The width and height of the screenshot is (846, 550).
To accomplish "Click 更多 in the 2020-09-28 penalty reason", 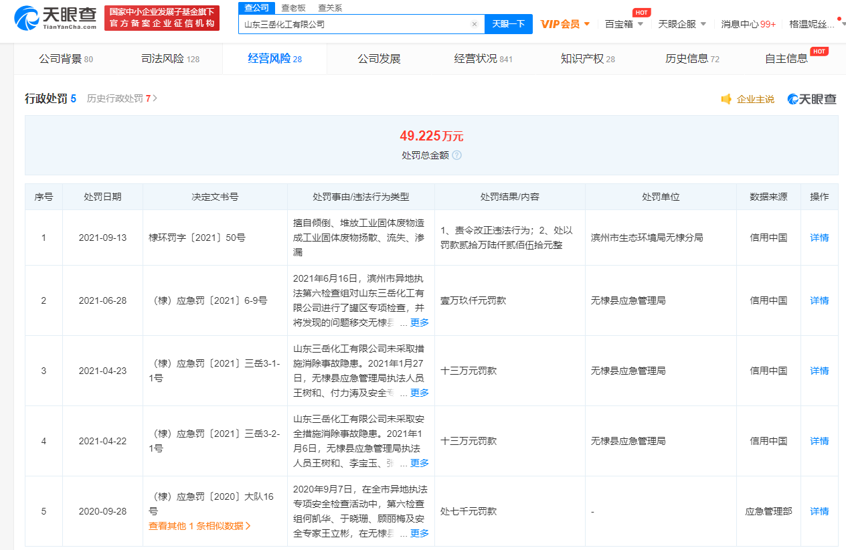I will click(420, 533).
